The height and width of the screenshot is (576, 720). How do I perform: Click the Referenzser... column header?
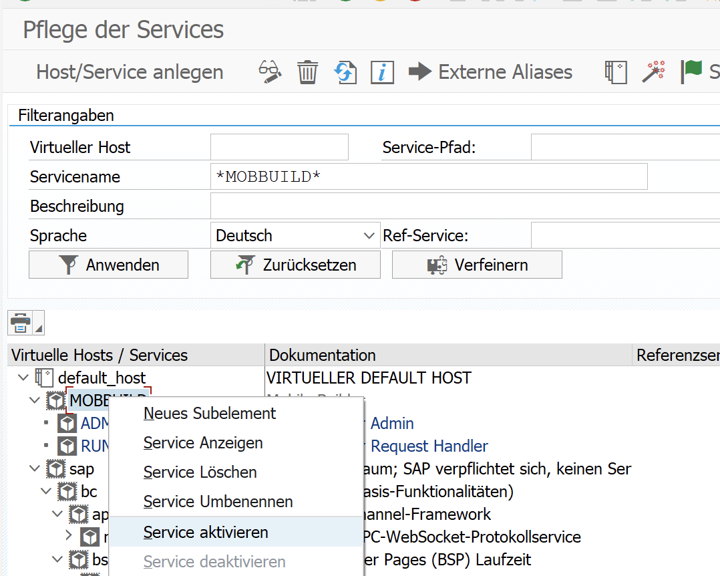tap(677, 355)
